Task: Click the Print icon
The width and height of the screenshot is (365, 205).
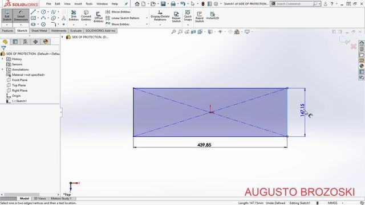Action: point(173,4)
